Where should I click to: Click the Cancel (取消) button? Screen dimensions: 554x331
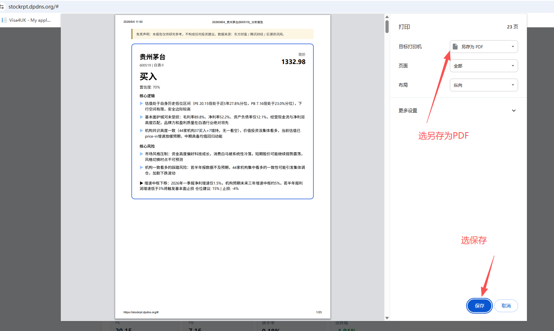(506, 306)
